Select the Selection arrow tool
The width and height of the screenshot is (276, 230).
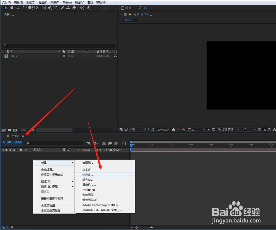pyautogui.click(x=6, y=8)
